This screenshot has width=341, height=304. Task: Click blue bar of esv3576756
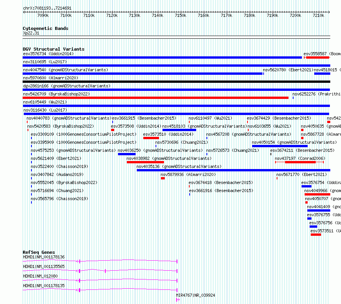(x=313, y=227)
